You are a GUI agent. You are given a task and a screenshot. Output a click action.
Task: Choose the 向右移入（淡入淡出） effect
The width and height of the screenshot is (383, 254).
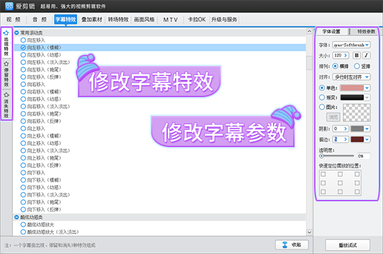coord(45,106)
